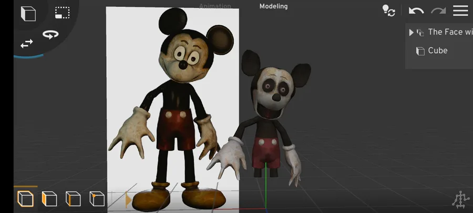Image resolution: width=473 pixels, height=213 pixels.
Task: Tap the Cube icon beside Cube label
Action: click(420, 51)
